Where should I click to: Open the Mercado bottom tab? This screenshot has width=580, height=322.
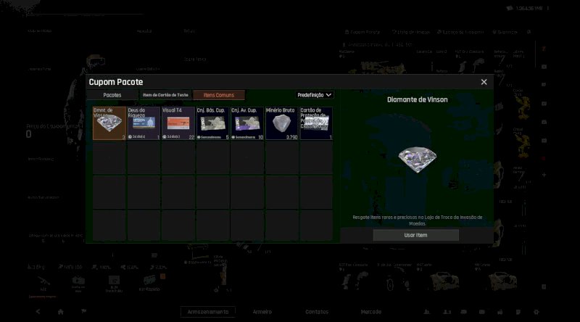[370, 312]
